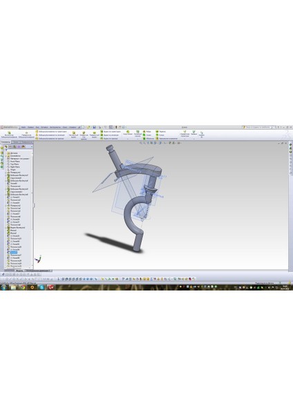Choose Swept Boss/Base (по траектории)

(50, 131)
